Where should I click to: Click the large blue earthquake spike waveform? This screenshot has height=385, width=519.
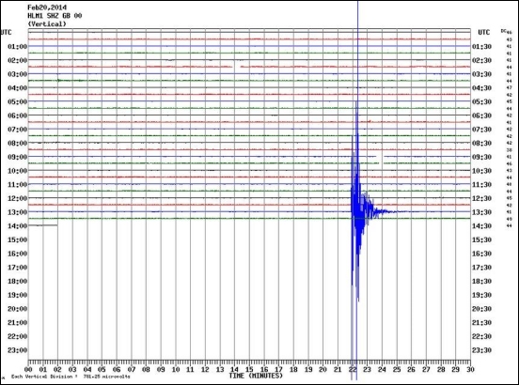(357, 211)
